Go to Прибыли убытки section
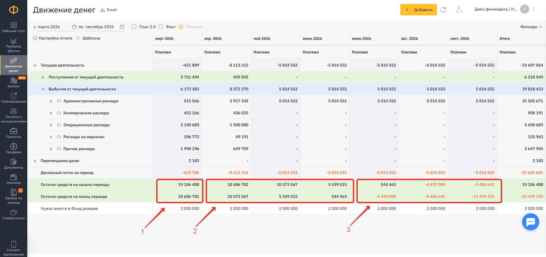 click(14, 45)
